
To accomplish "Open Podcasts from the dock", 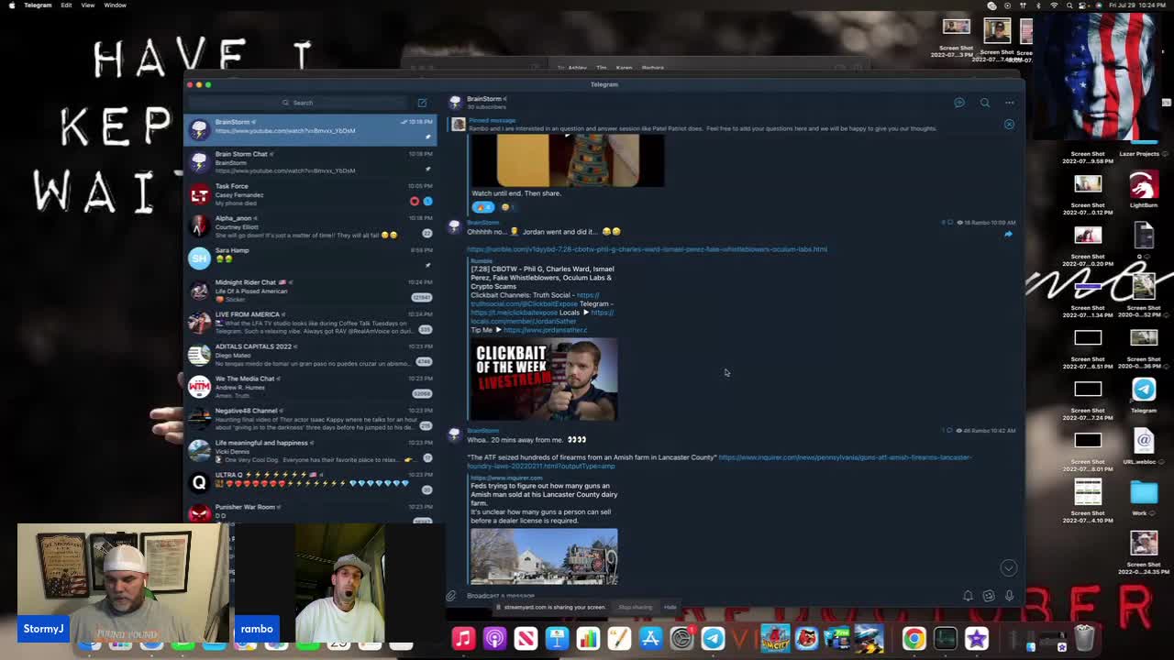I will 494,639.
